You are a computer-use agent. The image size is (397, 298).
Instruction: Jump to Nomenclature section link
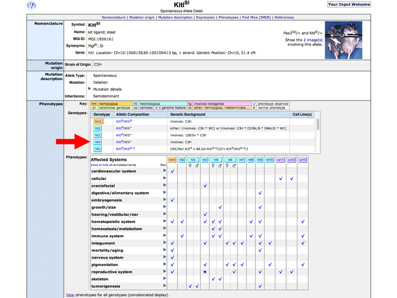tap(114, 17)
